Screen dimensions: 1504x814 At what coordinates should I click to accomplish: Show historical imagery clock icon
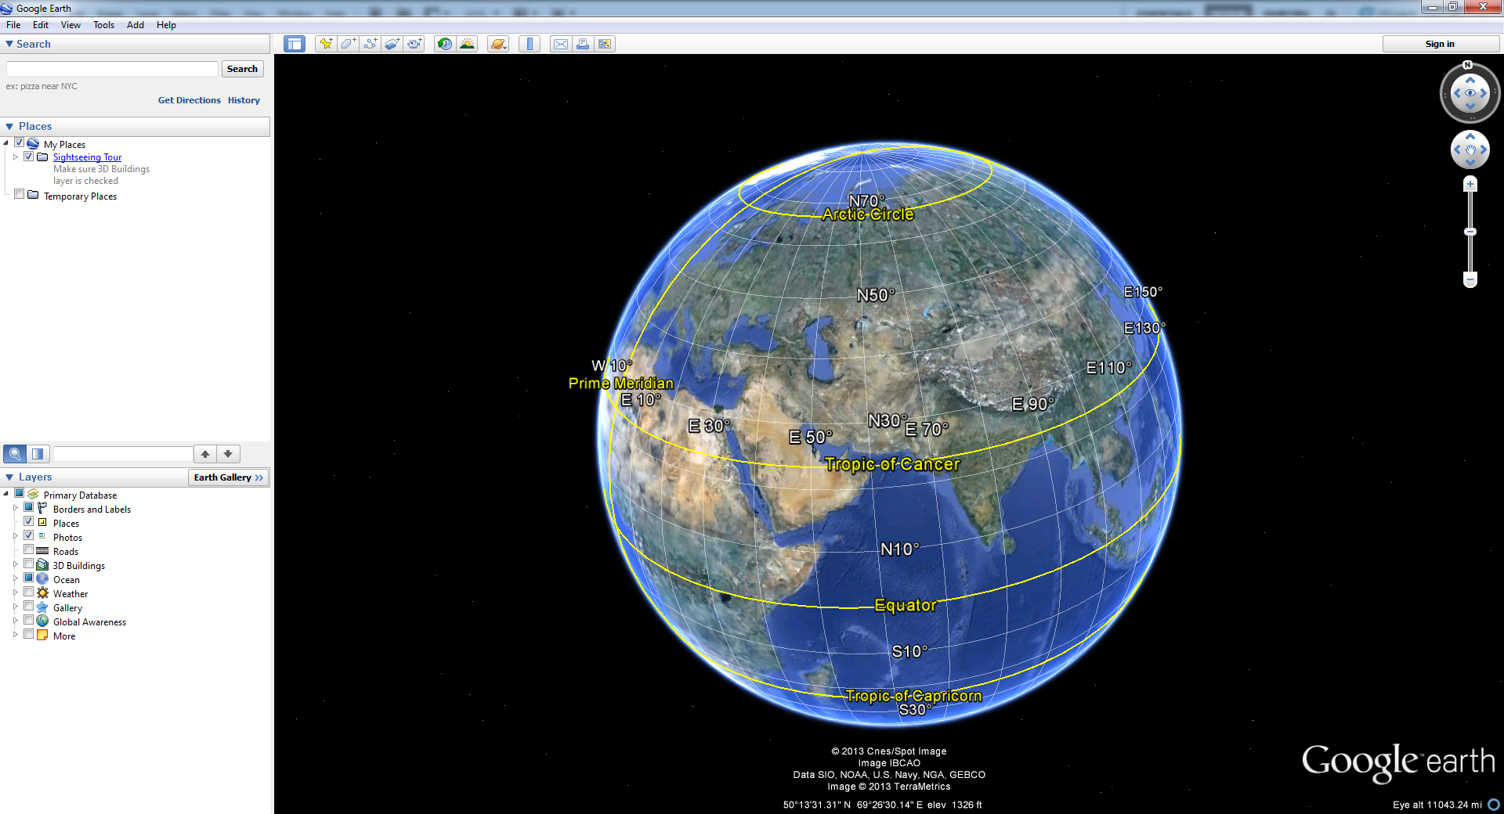click(x=445, y=44)
